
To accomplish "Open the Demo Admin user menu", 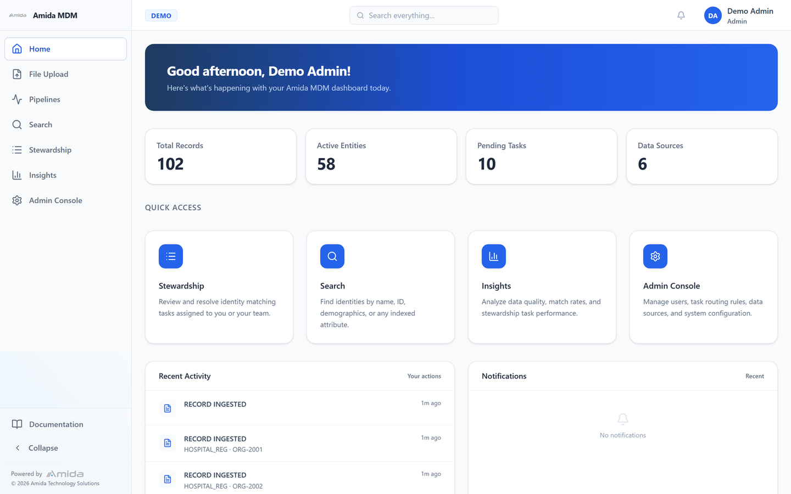I will [x=739, y=15].
